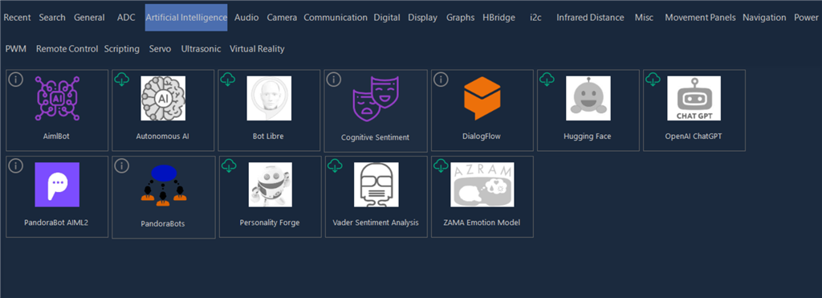822x298 pixels.
Task: Switch to the Misc tab
Action: pos(644,18)
